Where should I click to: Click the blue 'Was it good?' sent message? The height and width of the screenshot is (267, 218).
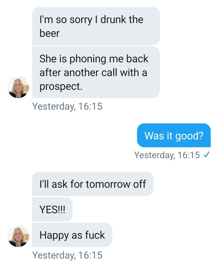174,135
